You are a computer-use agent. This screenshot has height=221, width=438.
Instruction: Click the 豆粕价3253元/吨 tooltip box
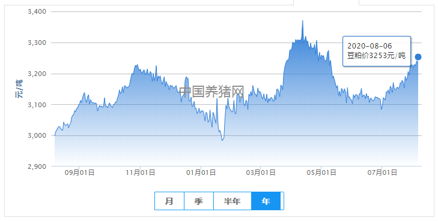[x=377, y=52]
